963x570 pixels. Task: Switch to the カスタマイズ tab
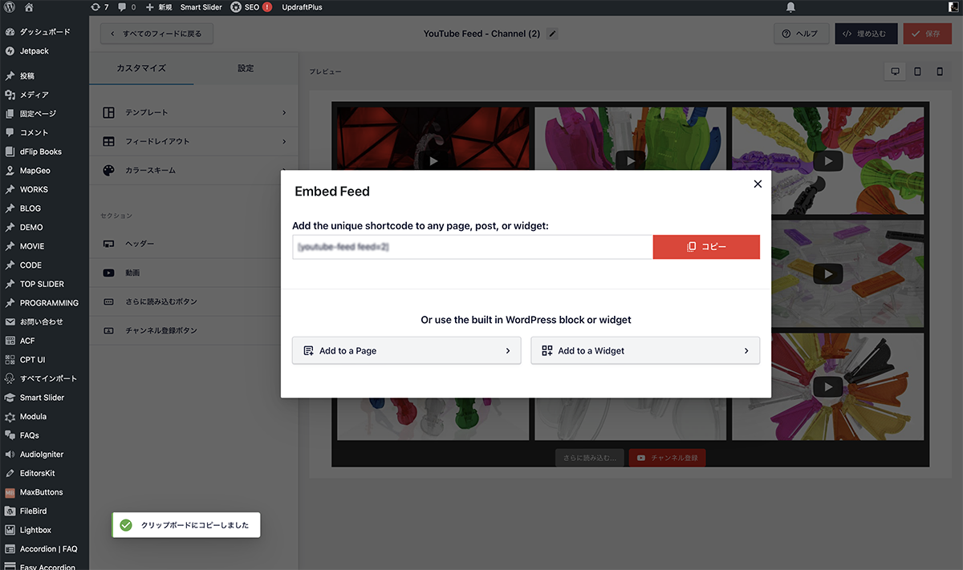click(141, 68)
